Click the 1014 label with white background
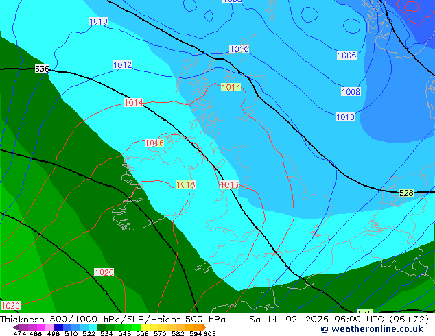This screenshot has width=435, height=336. (133, 103)
